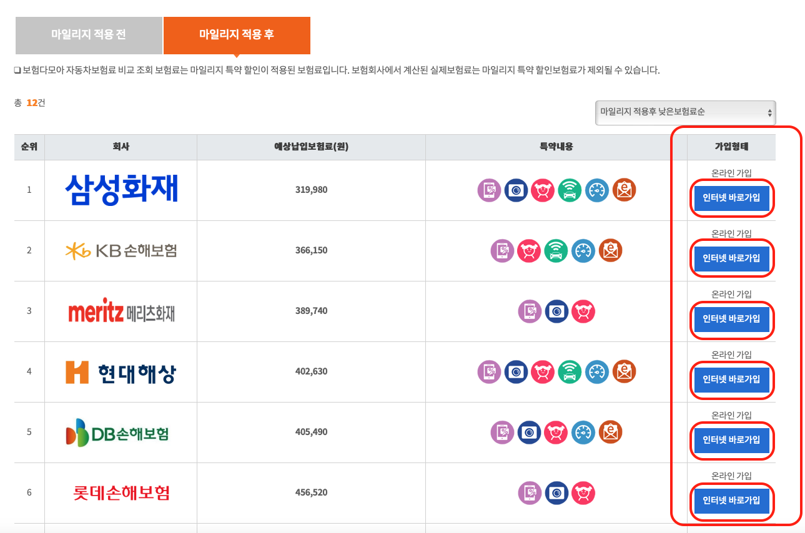
Task: Click 인터넷 바로가입 button for 롯데손해보험
Action: click(x=731, y=501)
